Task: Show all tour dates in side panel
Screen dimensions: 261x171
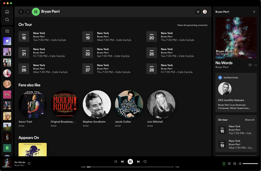Action: click(x=249, y=120)
